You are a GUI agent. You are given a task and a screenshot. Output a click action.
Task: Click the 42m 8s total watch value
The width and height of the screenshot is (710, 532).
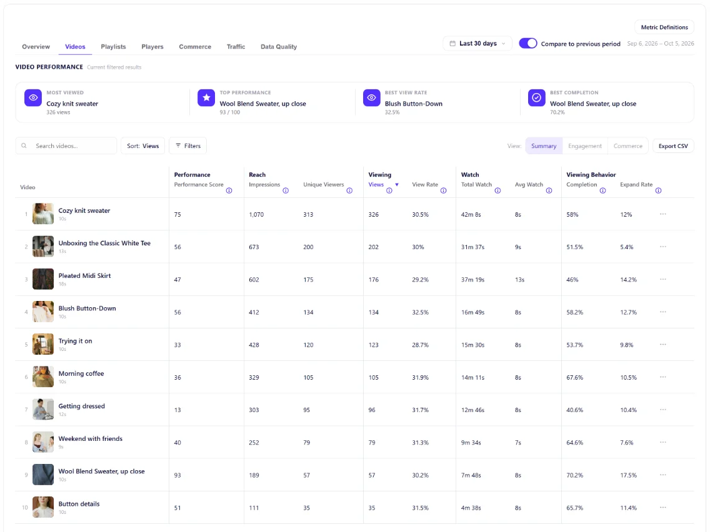tap(471, 214)
